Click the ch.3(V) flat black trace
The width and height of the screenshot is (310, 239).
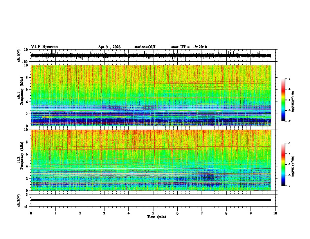(151, 200)
